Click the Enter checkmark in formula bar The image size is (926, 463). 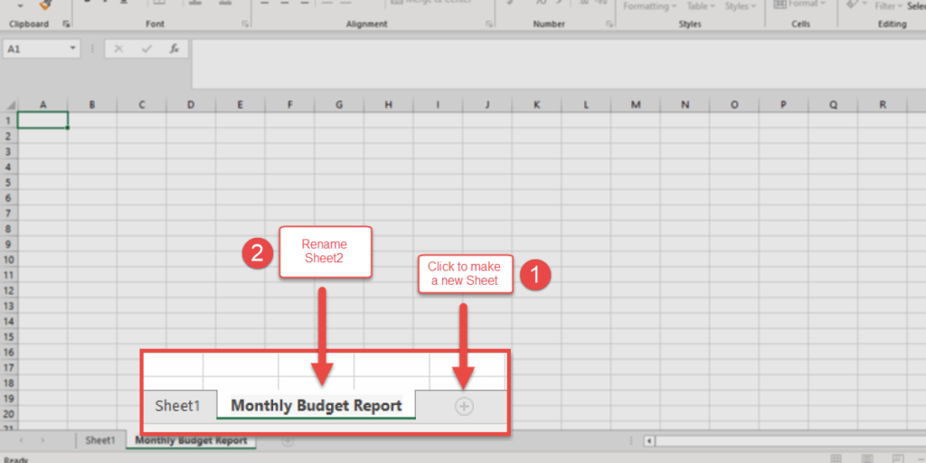point(146,49)
